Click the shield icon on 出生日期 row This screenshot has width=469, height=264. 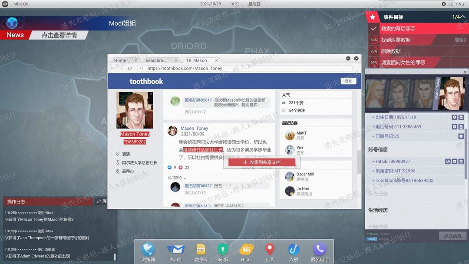pos(454,118)
